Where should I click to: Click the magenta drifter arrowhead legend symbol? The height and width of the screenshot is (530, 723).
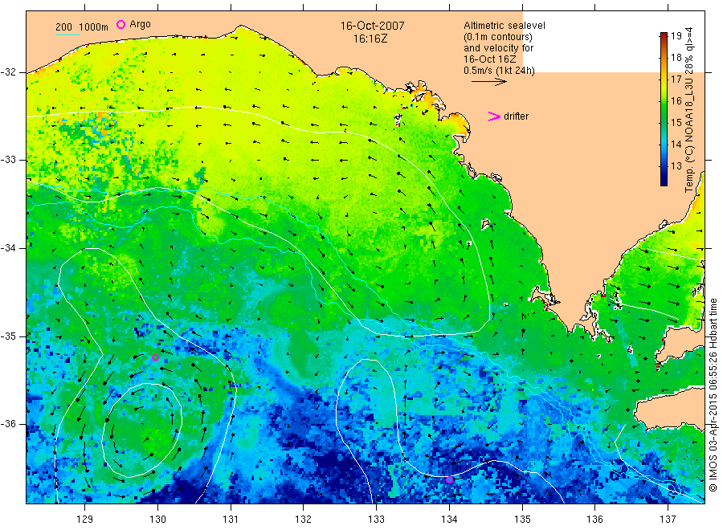click(x=494, y=116)
